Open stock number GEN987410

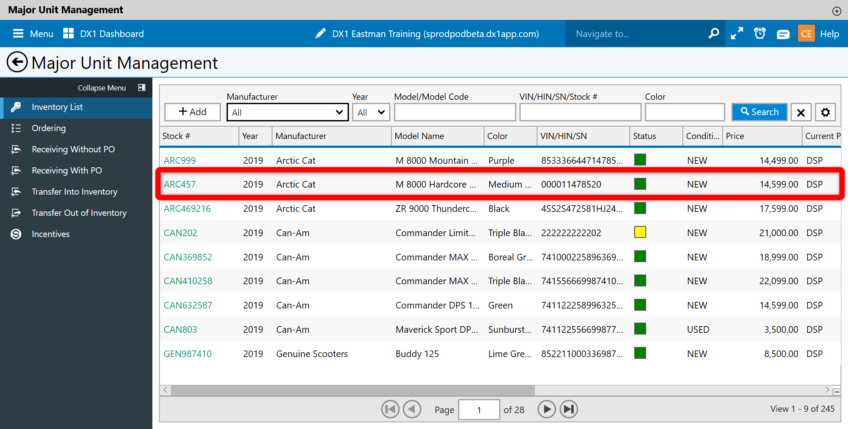tap(188, 354)
